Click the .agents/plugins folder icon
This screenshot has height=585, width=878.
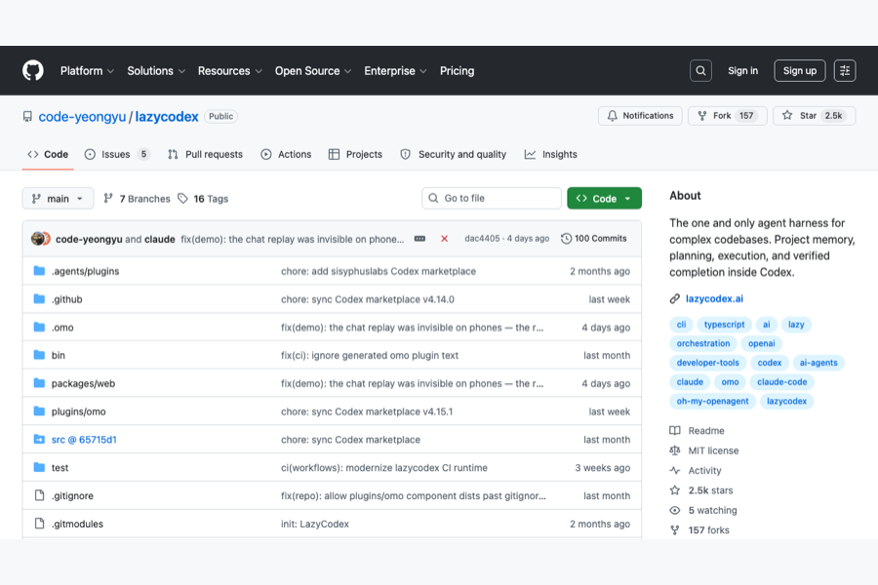pos(39,271)
